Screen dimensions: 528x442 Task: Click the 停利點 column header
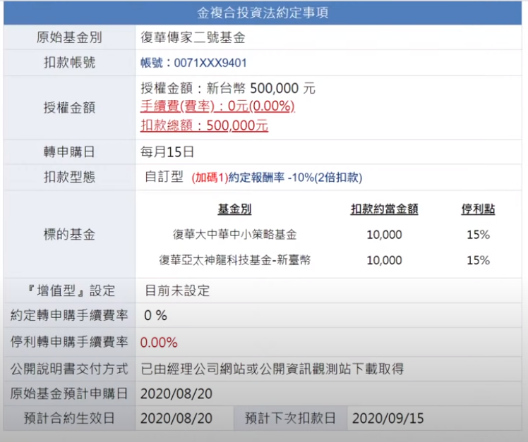coord(478,209)
